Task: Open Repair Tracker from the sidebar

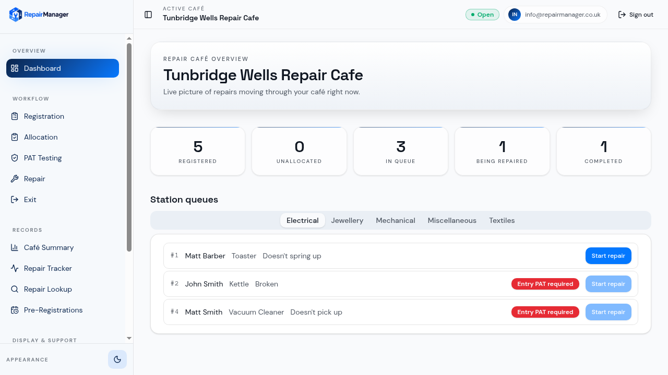Action: [63, 268]
